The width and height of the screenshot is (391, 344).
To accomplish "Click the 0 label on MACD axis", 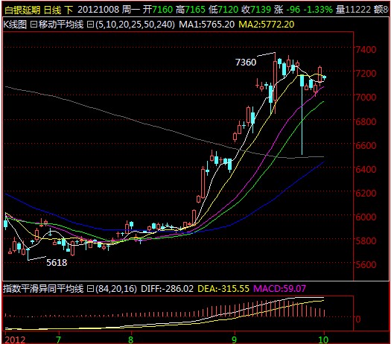I will [x=358, y=319].
